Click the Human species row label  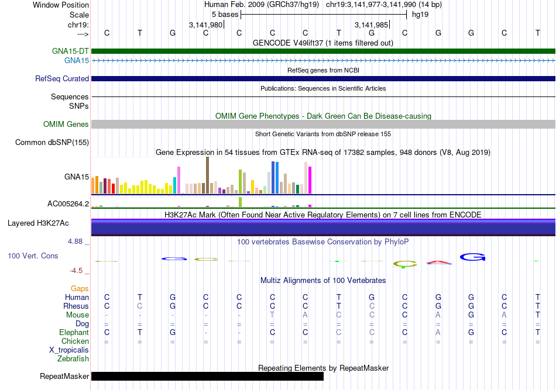(77, 297)
